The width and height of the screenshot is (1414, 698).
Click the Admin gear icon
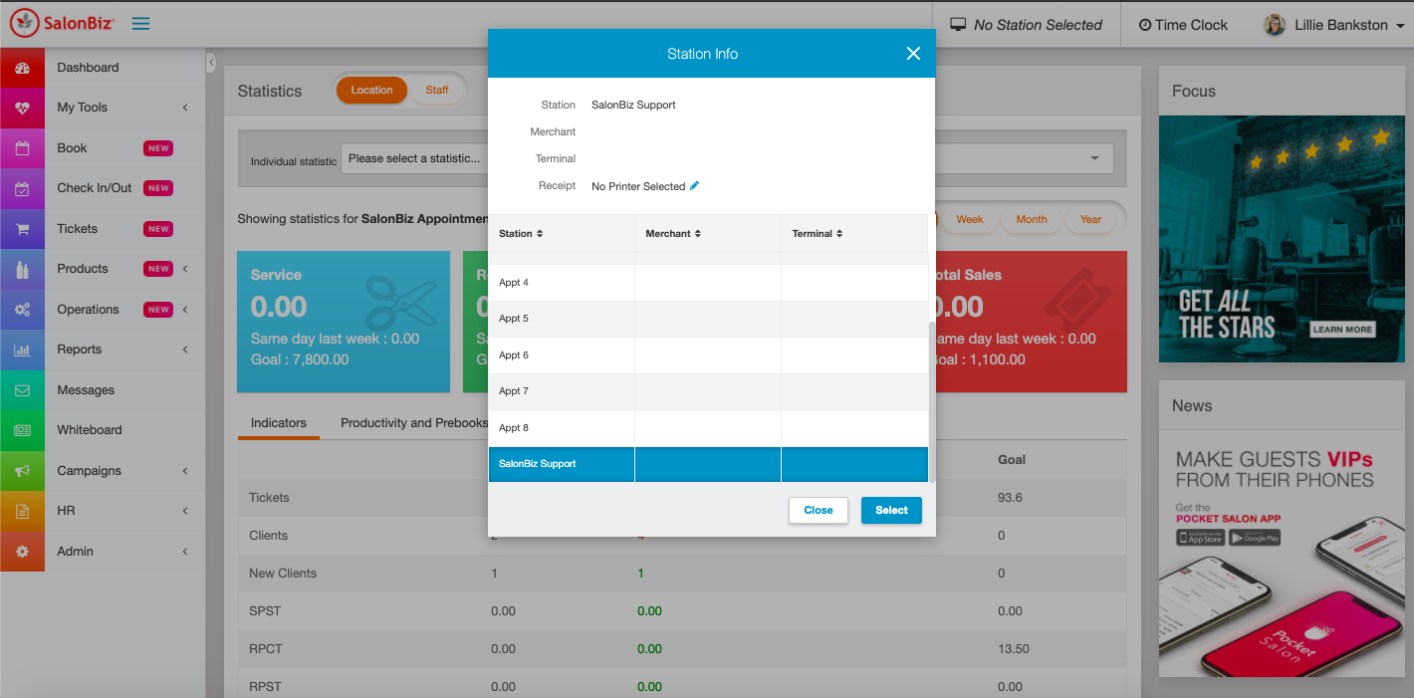point(23,552)
